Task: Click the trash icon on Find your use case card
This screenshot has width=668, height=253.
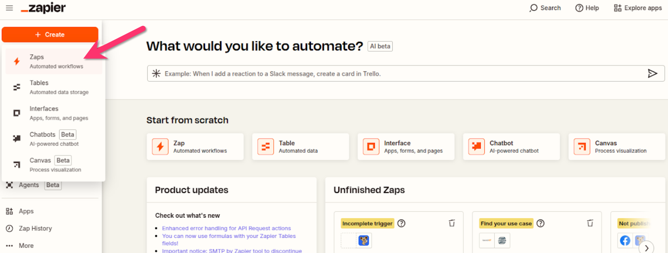Action: pos(590,223)
